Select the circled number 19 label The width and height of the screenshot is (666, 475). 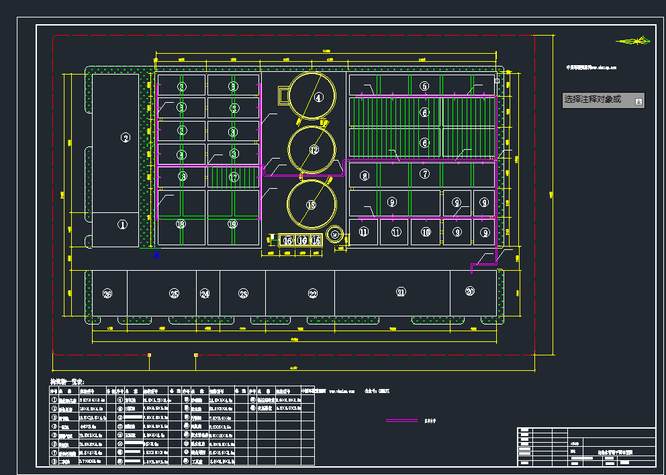tap(232, 224)
